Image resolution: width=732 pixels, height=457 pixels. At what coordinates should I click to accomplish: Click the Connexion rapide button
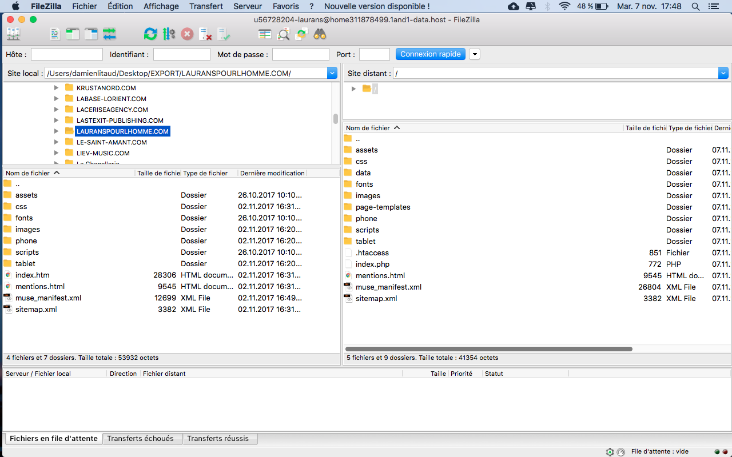[431, 54]
